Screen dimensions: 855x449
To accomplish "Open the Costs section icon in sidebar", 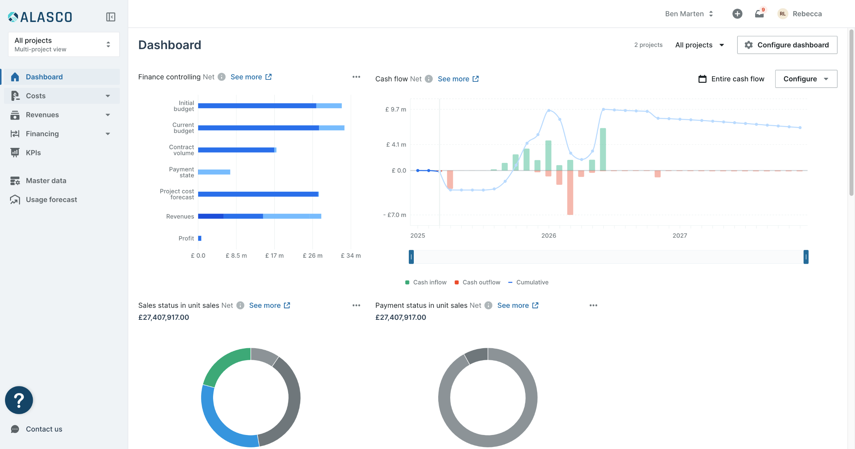I will 15,95.
